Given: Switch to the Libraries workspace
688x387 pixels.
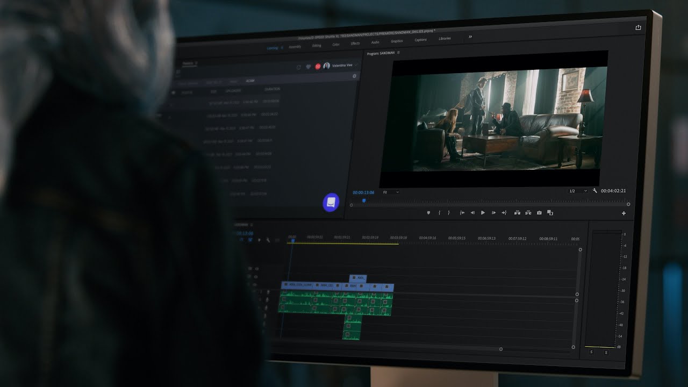Looking at the screenshot, I should pyautogui.click(x=445, y=39).
